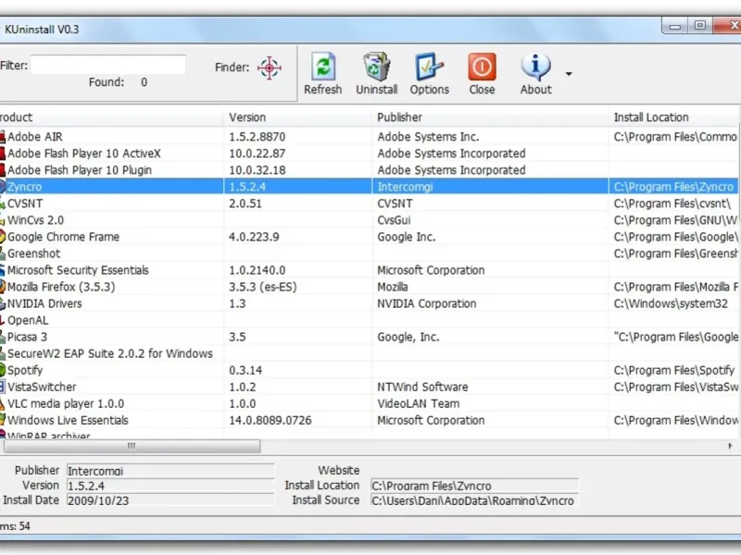Screen dimensions: 741x555
Task: Click the Install Location detail field
Action: point(474,486)
